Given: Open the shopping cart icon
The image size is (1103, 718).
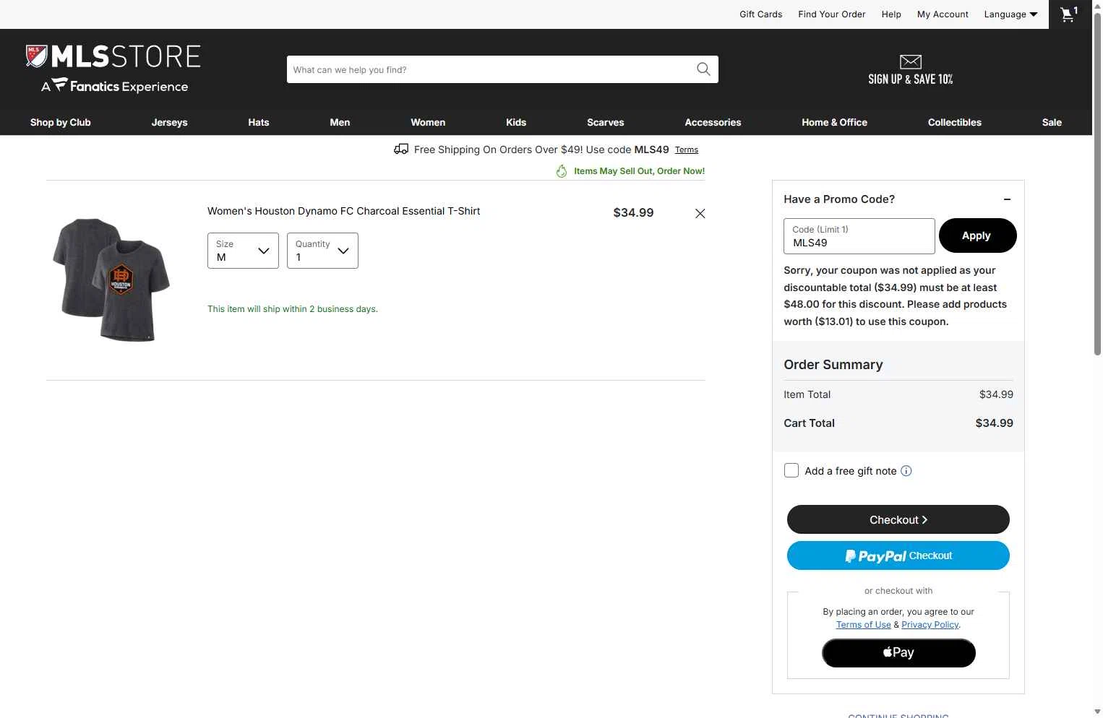Looking at the screenshot, I should [1069, 14].
